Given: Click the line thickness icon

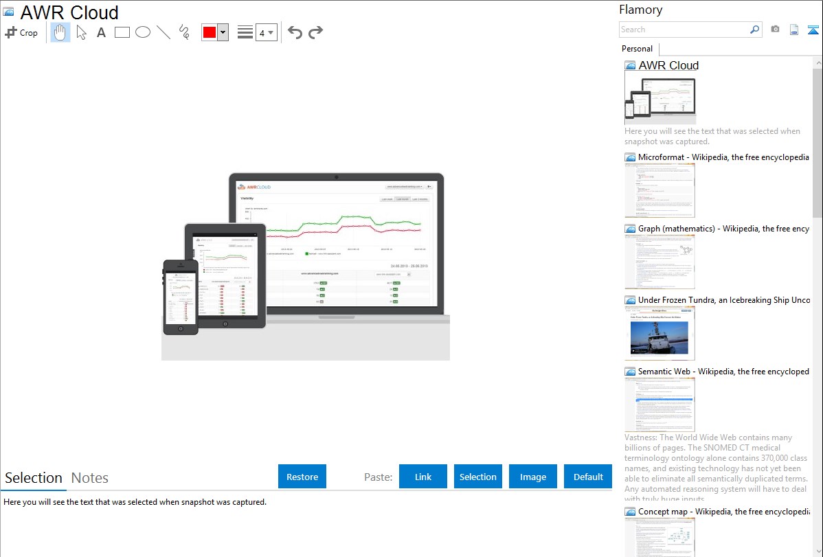Looking at the screenshot, I should tap(245, 32).
